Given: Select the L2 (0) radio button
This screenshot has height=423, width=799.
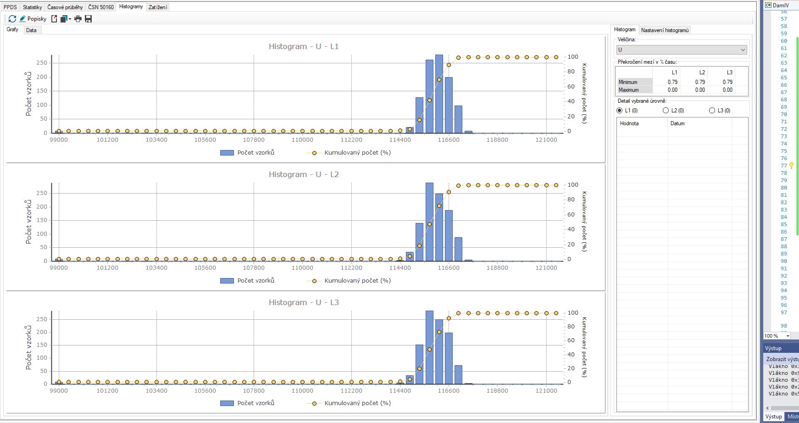Looking at the screenshot, I should pyautogui.click(x=666, y=111).
